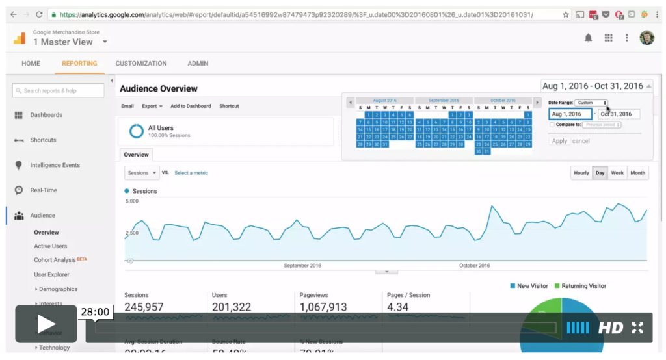The width and height of the screenshot is (666, 360).
Task: Click the Aug 1, 2016 start date field
Action: [570, 114]
